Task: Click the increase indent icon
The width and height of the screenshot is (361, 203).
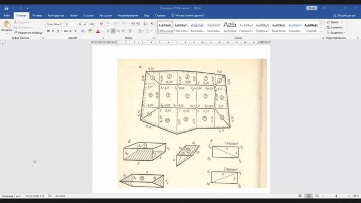Action: [138, 24]
